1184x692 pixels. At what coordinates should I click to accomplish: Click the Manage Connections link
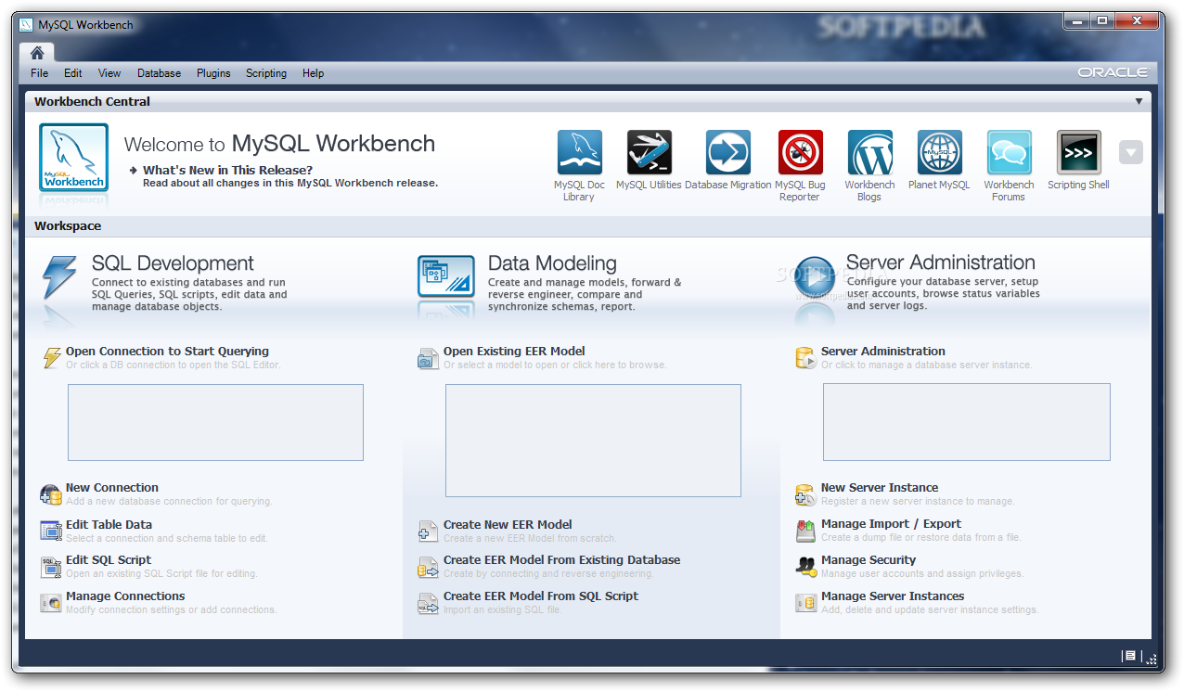click(125, 596)
